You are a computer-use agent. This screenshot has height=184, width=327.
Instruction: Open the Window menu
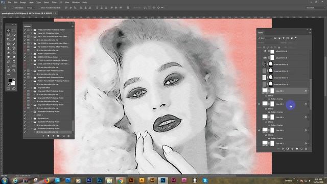click(x=76, y=2)
